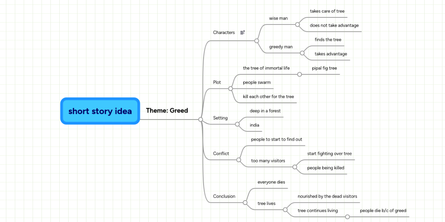Collapse the tree continues living branch circle

click(347, 217)
